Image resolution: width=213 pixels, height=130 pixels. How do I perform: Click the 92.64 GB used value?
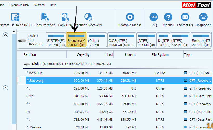[106, 96]
